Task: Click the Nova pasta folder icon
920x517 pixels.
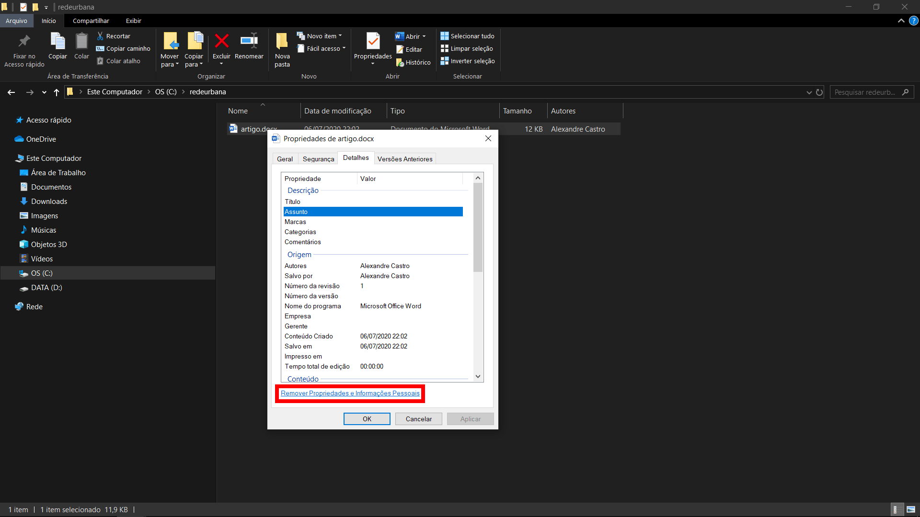Action: click(x=282, y=41)
